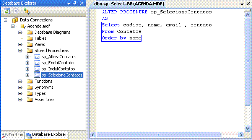Image resolution: width=252 pixels, height=140 pixels.
Task: Click the vertical scrollbar down arrow
Action: (x=248, y=128)
